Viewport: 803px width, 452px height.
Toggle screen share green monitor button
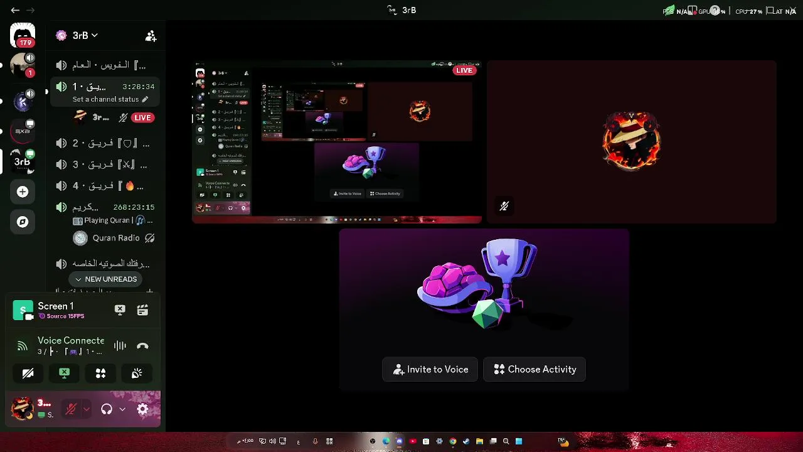click(64, 374)
